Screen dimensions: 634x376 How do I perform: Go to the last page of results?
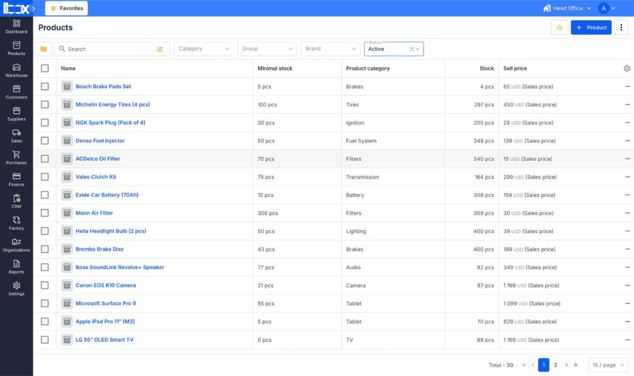[576, 365]
